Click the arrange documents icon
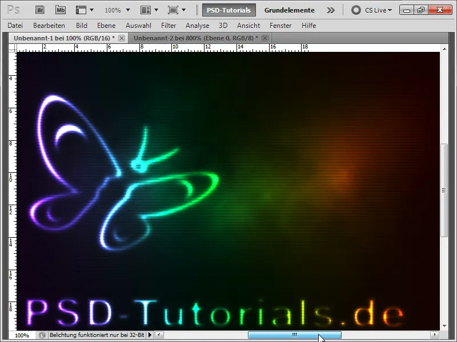Screen dimensions: 457x342 click(x=146, y=10)
